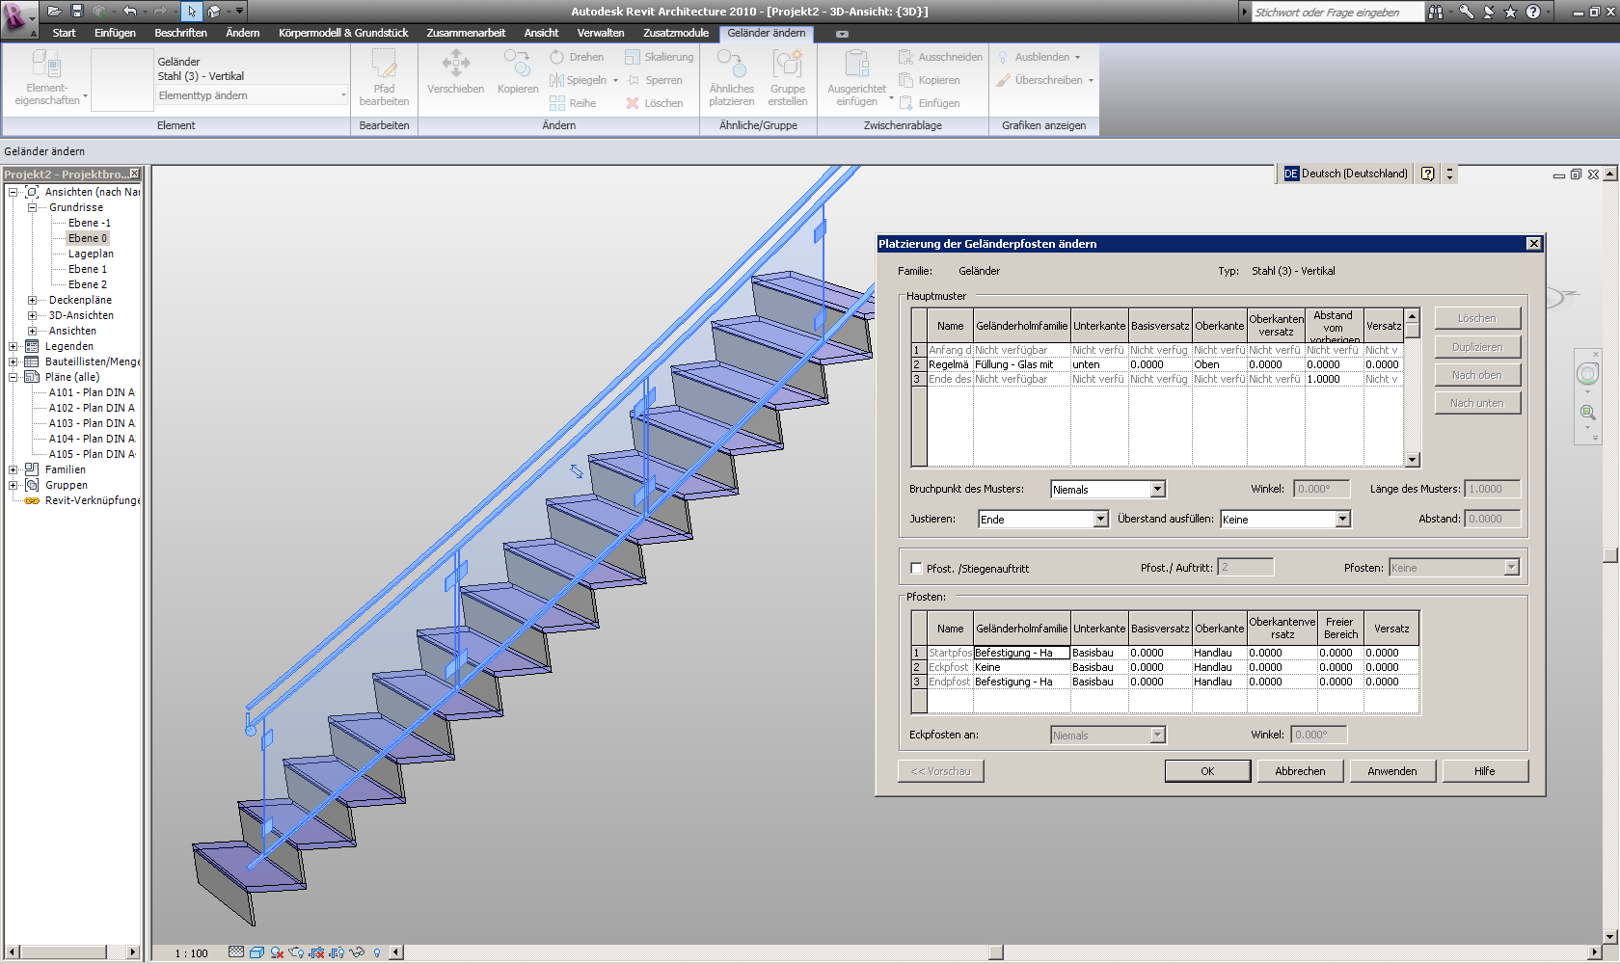Viewport: 1620px width, 964px height.
Task: Click the 1 : 100 view scale
Action: click(x=191, y=953)
